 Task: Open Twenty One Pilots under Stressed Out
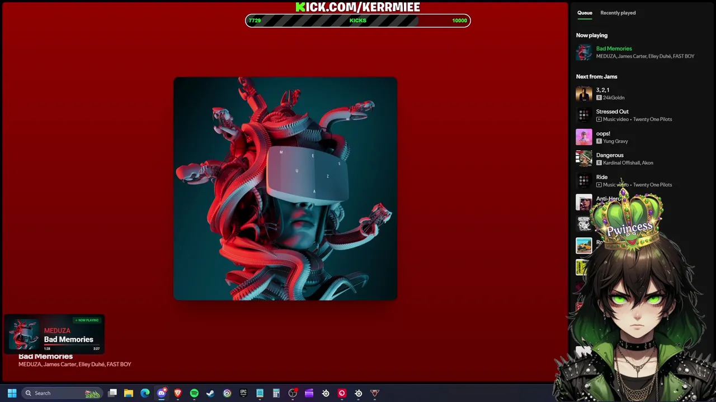(x=652, y=119)
